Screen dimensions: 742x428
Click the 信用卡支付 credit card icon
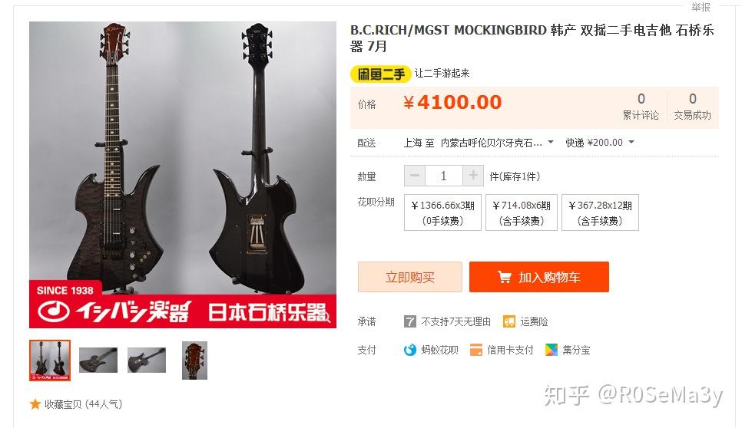[475, 350]
